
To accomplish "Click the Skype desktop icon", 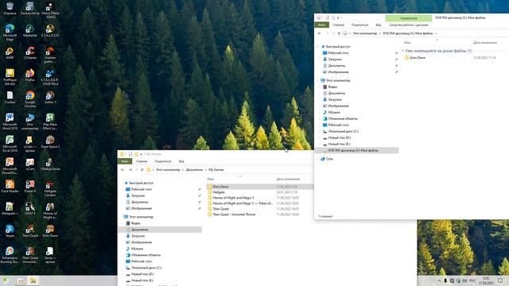I will click(10, 231).
